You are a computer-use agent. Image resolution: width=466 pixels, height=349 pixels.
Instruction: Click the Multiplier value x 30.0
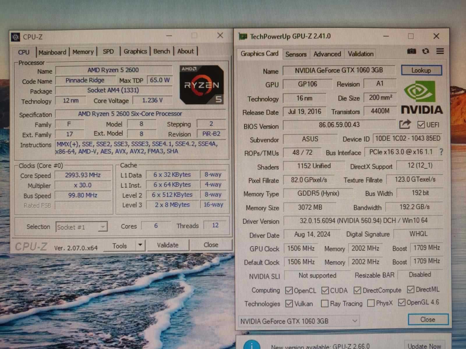click(x=83, y=185)
